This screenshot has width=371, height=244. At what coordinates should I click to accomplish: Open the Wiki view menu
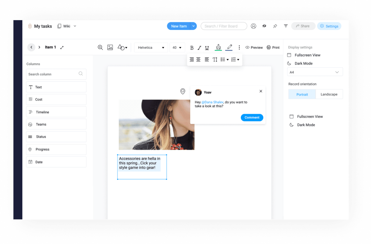pyautogui.click(x=67, y=26)
